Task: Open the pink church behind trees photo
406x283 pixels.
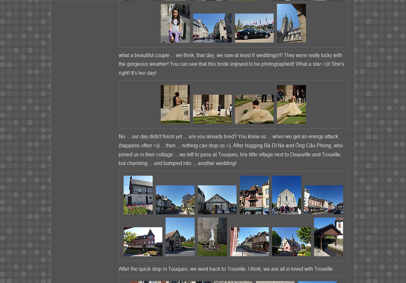Action: pyautogui.click(x=291, y=242)
